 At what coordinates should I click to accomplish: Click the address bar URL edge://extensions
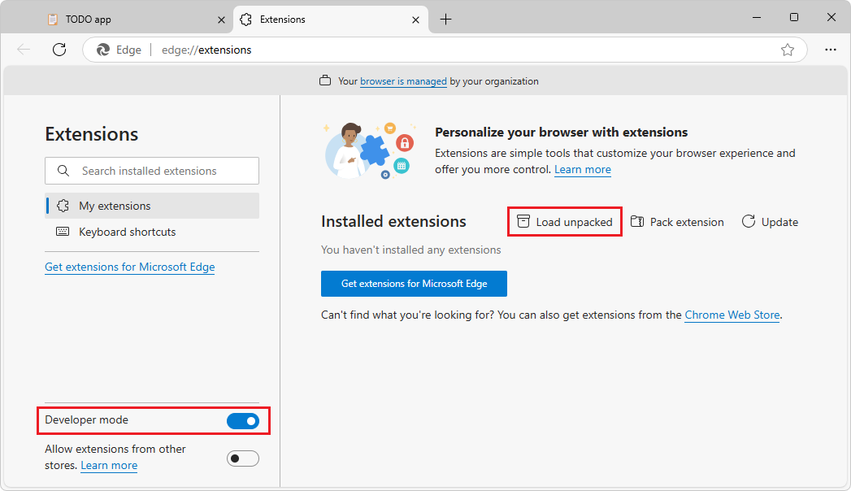(x=206, y=50)
